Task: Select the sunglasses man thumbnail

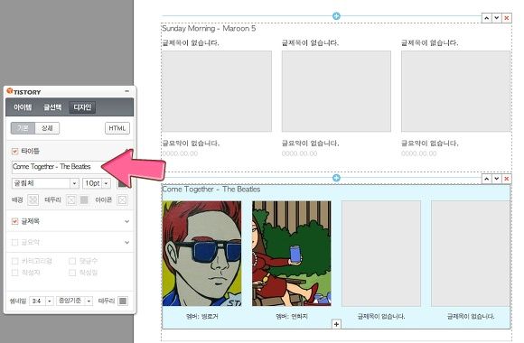Action: [x=201, y=254]
